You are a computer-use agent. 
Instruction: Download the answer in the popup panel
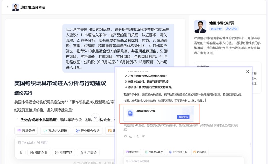click(131, 136)
